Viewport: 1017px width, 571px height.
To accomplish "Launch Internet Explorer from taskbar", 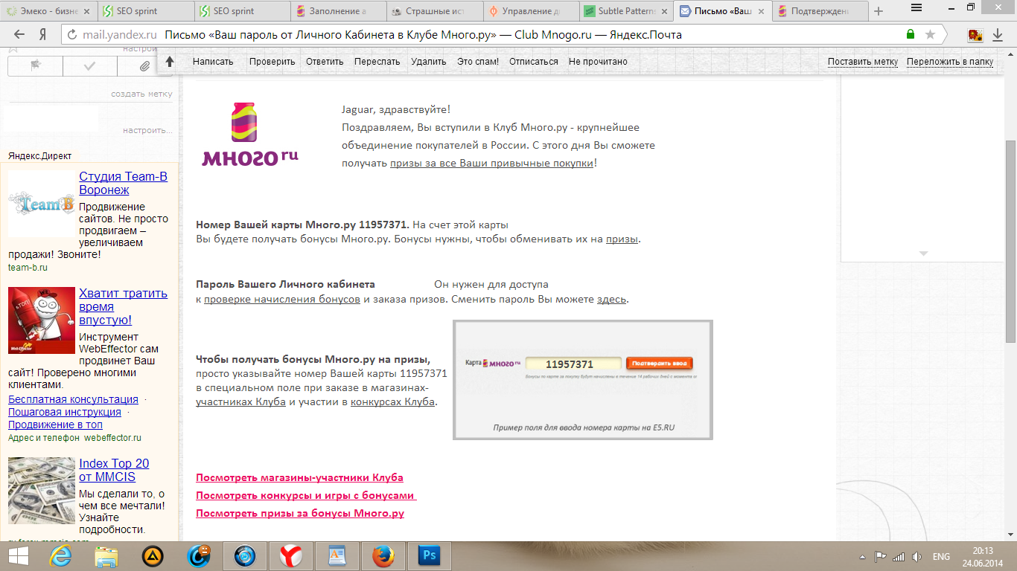I will (x=60, y=556).
